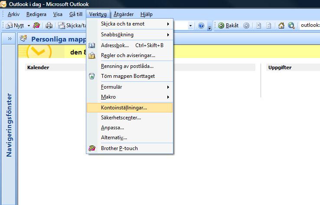The image size is (320, 205).
Task: Click the outlook: address field
Action: 310,25
